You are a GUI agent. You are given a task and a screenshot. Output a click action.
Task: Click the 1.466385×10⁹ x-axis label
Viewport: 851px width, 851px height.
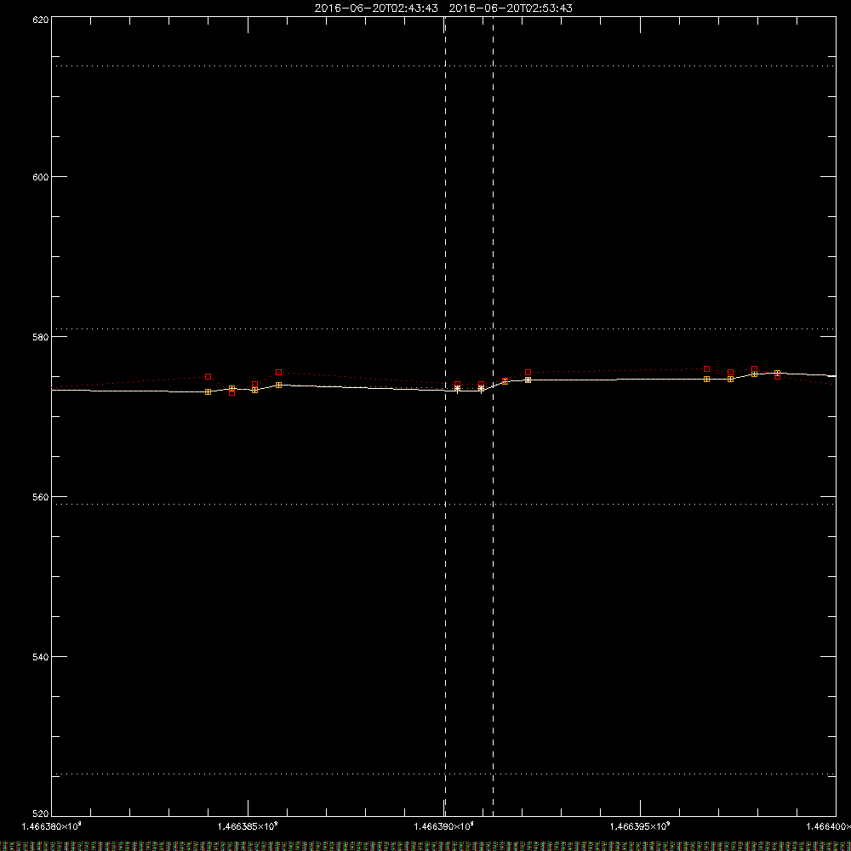pyautogui.click(x=248, y=826)
